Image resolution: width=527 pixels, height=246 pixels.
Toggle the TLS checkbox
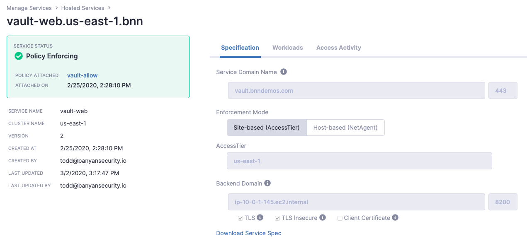(240, 218)
